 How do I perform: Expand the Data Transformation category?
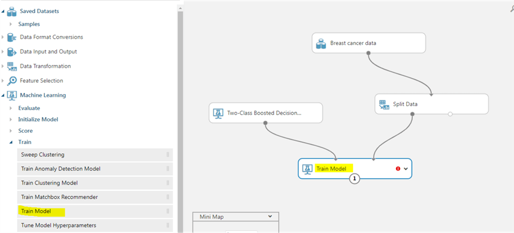point(3,66)
